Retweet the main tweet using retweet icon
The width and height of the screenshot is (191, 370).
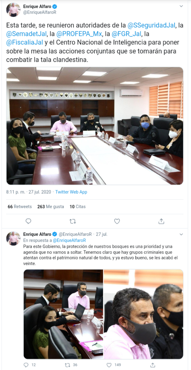click(x=73, y=221)
